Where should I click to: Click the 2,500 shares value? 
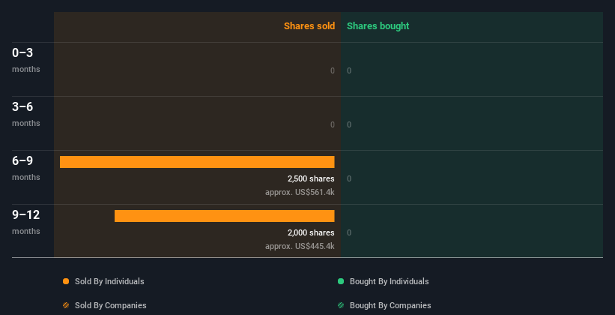[311, 178]
